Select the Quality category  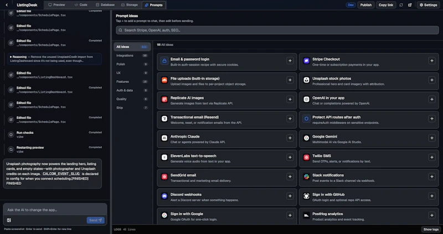point(132,99)
